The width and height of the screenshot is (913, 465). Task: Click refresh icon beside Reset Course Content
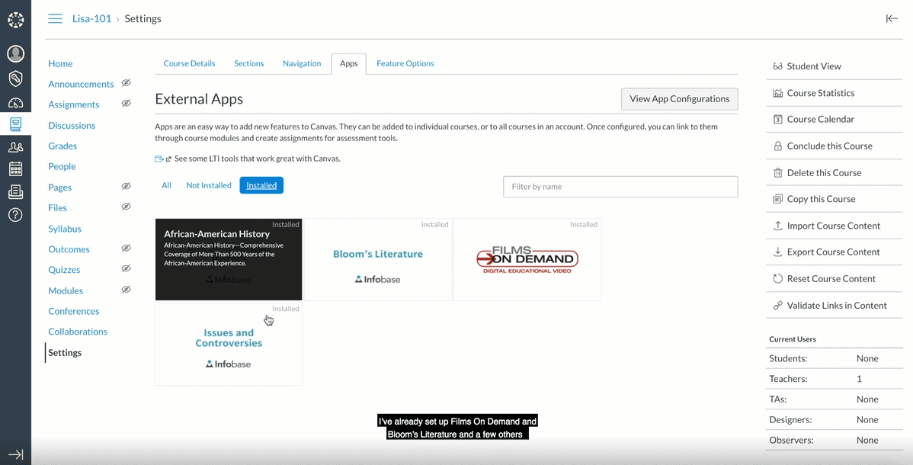coord(777,278)
